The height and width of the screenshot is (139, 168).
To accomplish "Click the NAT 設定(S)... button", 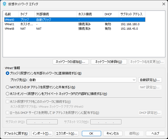I will 150,87.
